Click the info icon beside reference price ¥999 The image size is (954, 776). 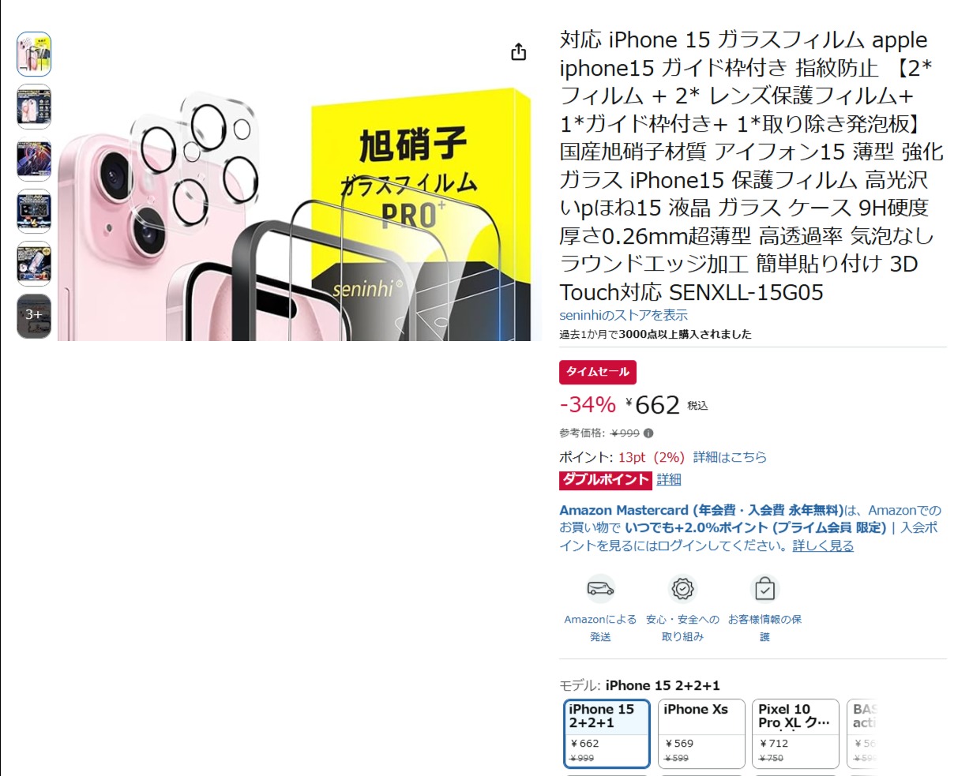[x=648, y=433]
